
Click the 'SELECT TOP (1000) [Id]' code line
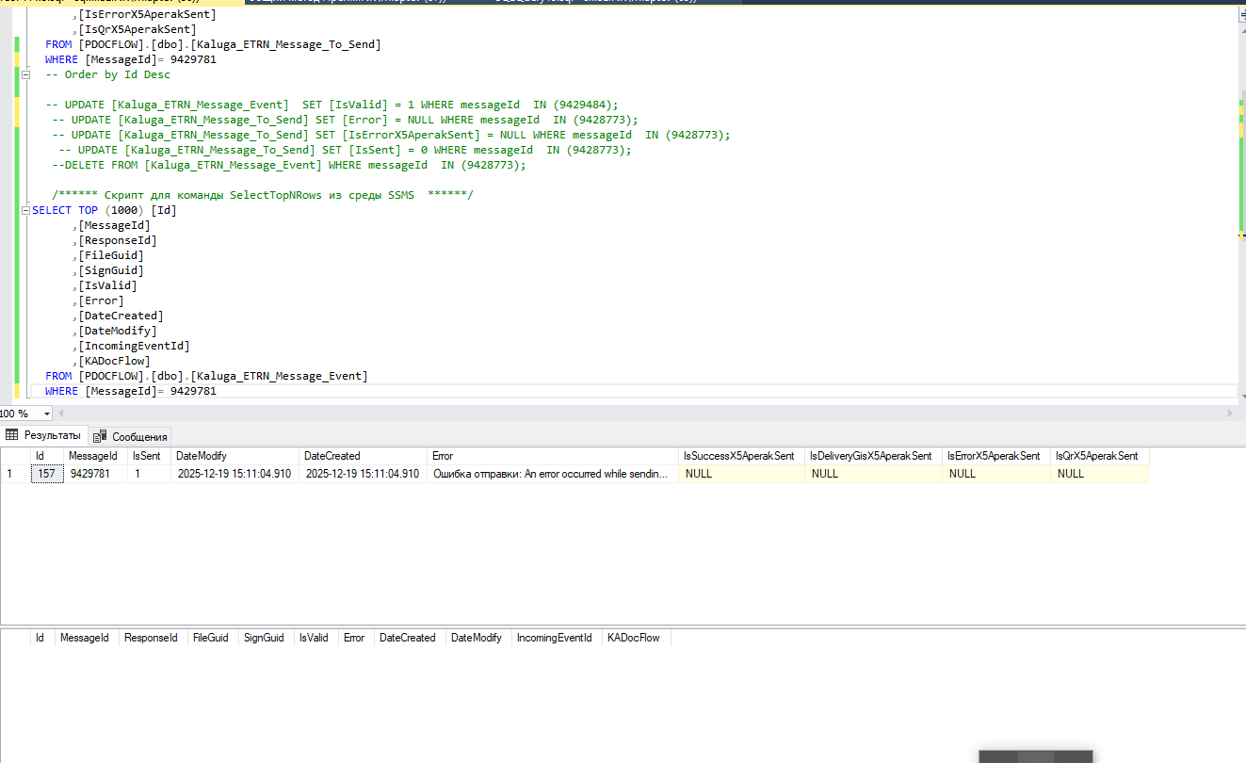[105, 210]
